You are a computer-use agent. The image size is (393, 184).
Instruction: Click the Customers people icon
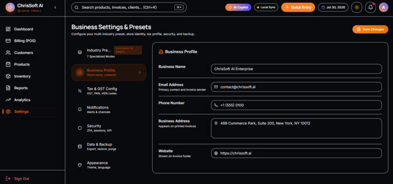(8, 53)
